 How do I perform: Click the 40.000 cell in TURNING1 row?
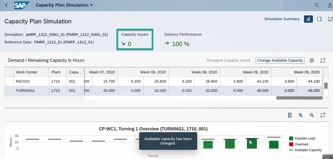(105, 91)
